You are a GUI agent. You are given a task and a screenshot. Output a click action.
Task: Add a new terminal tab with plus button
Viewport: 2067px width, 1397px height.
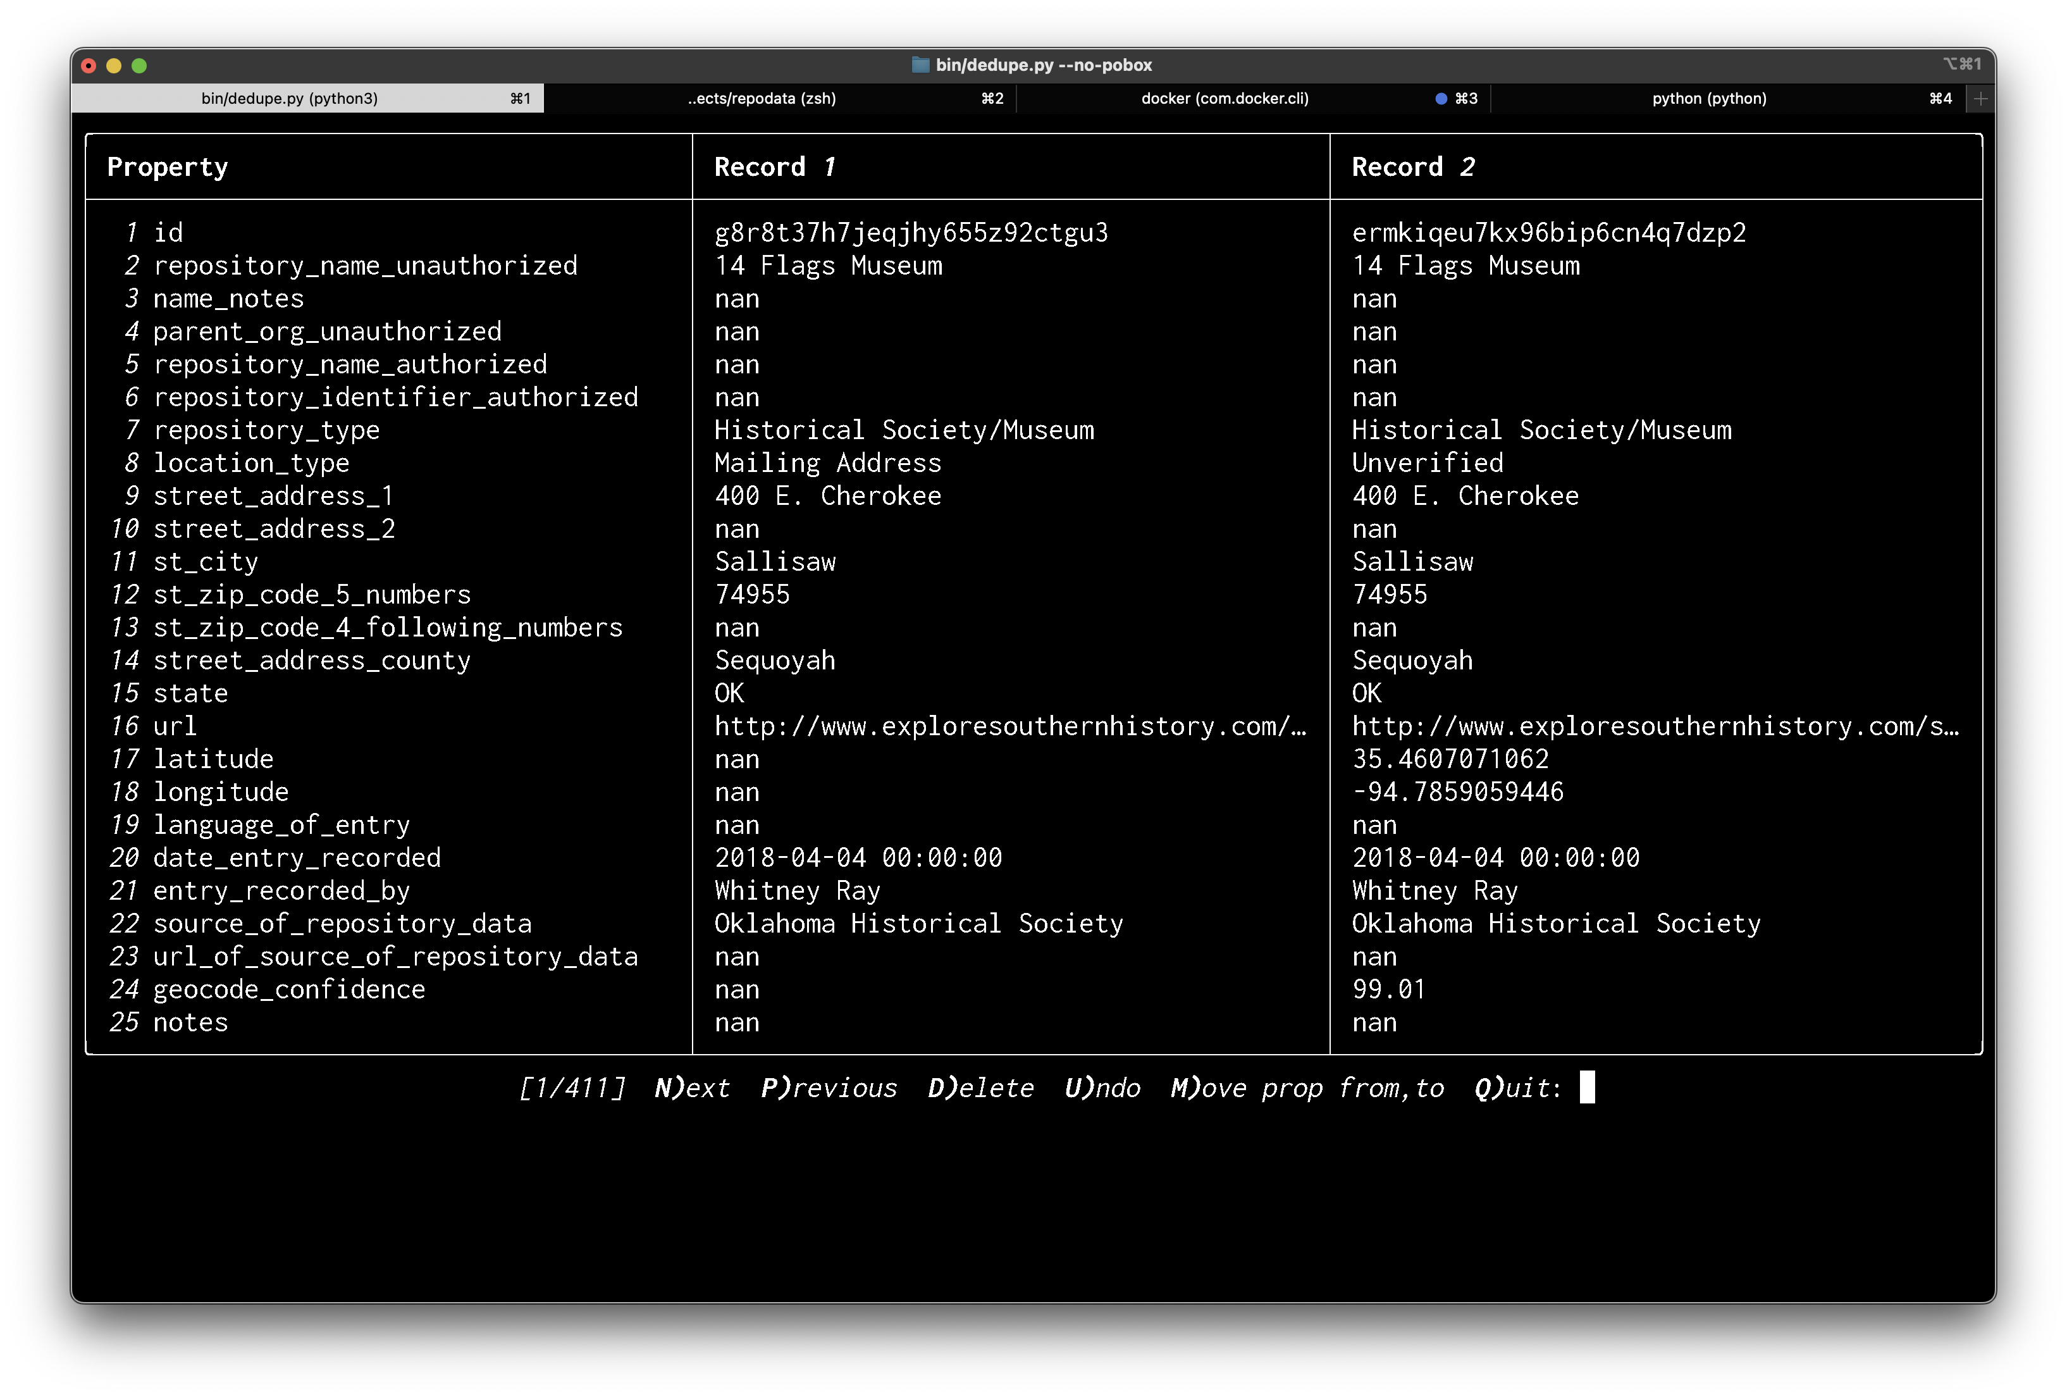click(x=1980, y=99)
